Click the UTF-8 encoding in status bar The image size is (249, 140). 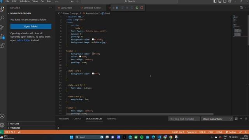tap(202, 132)
